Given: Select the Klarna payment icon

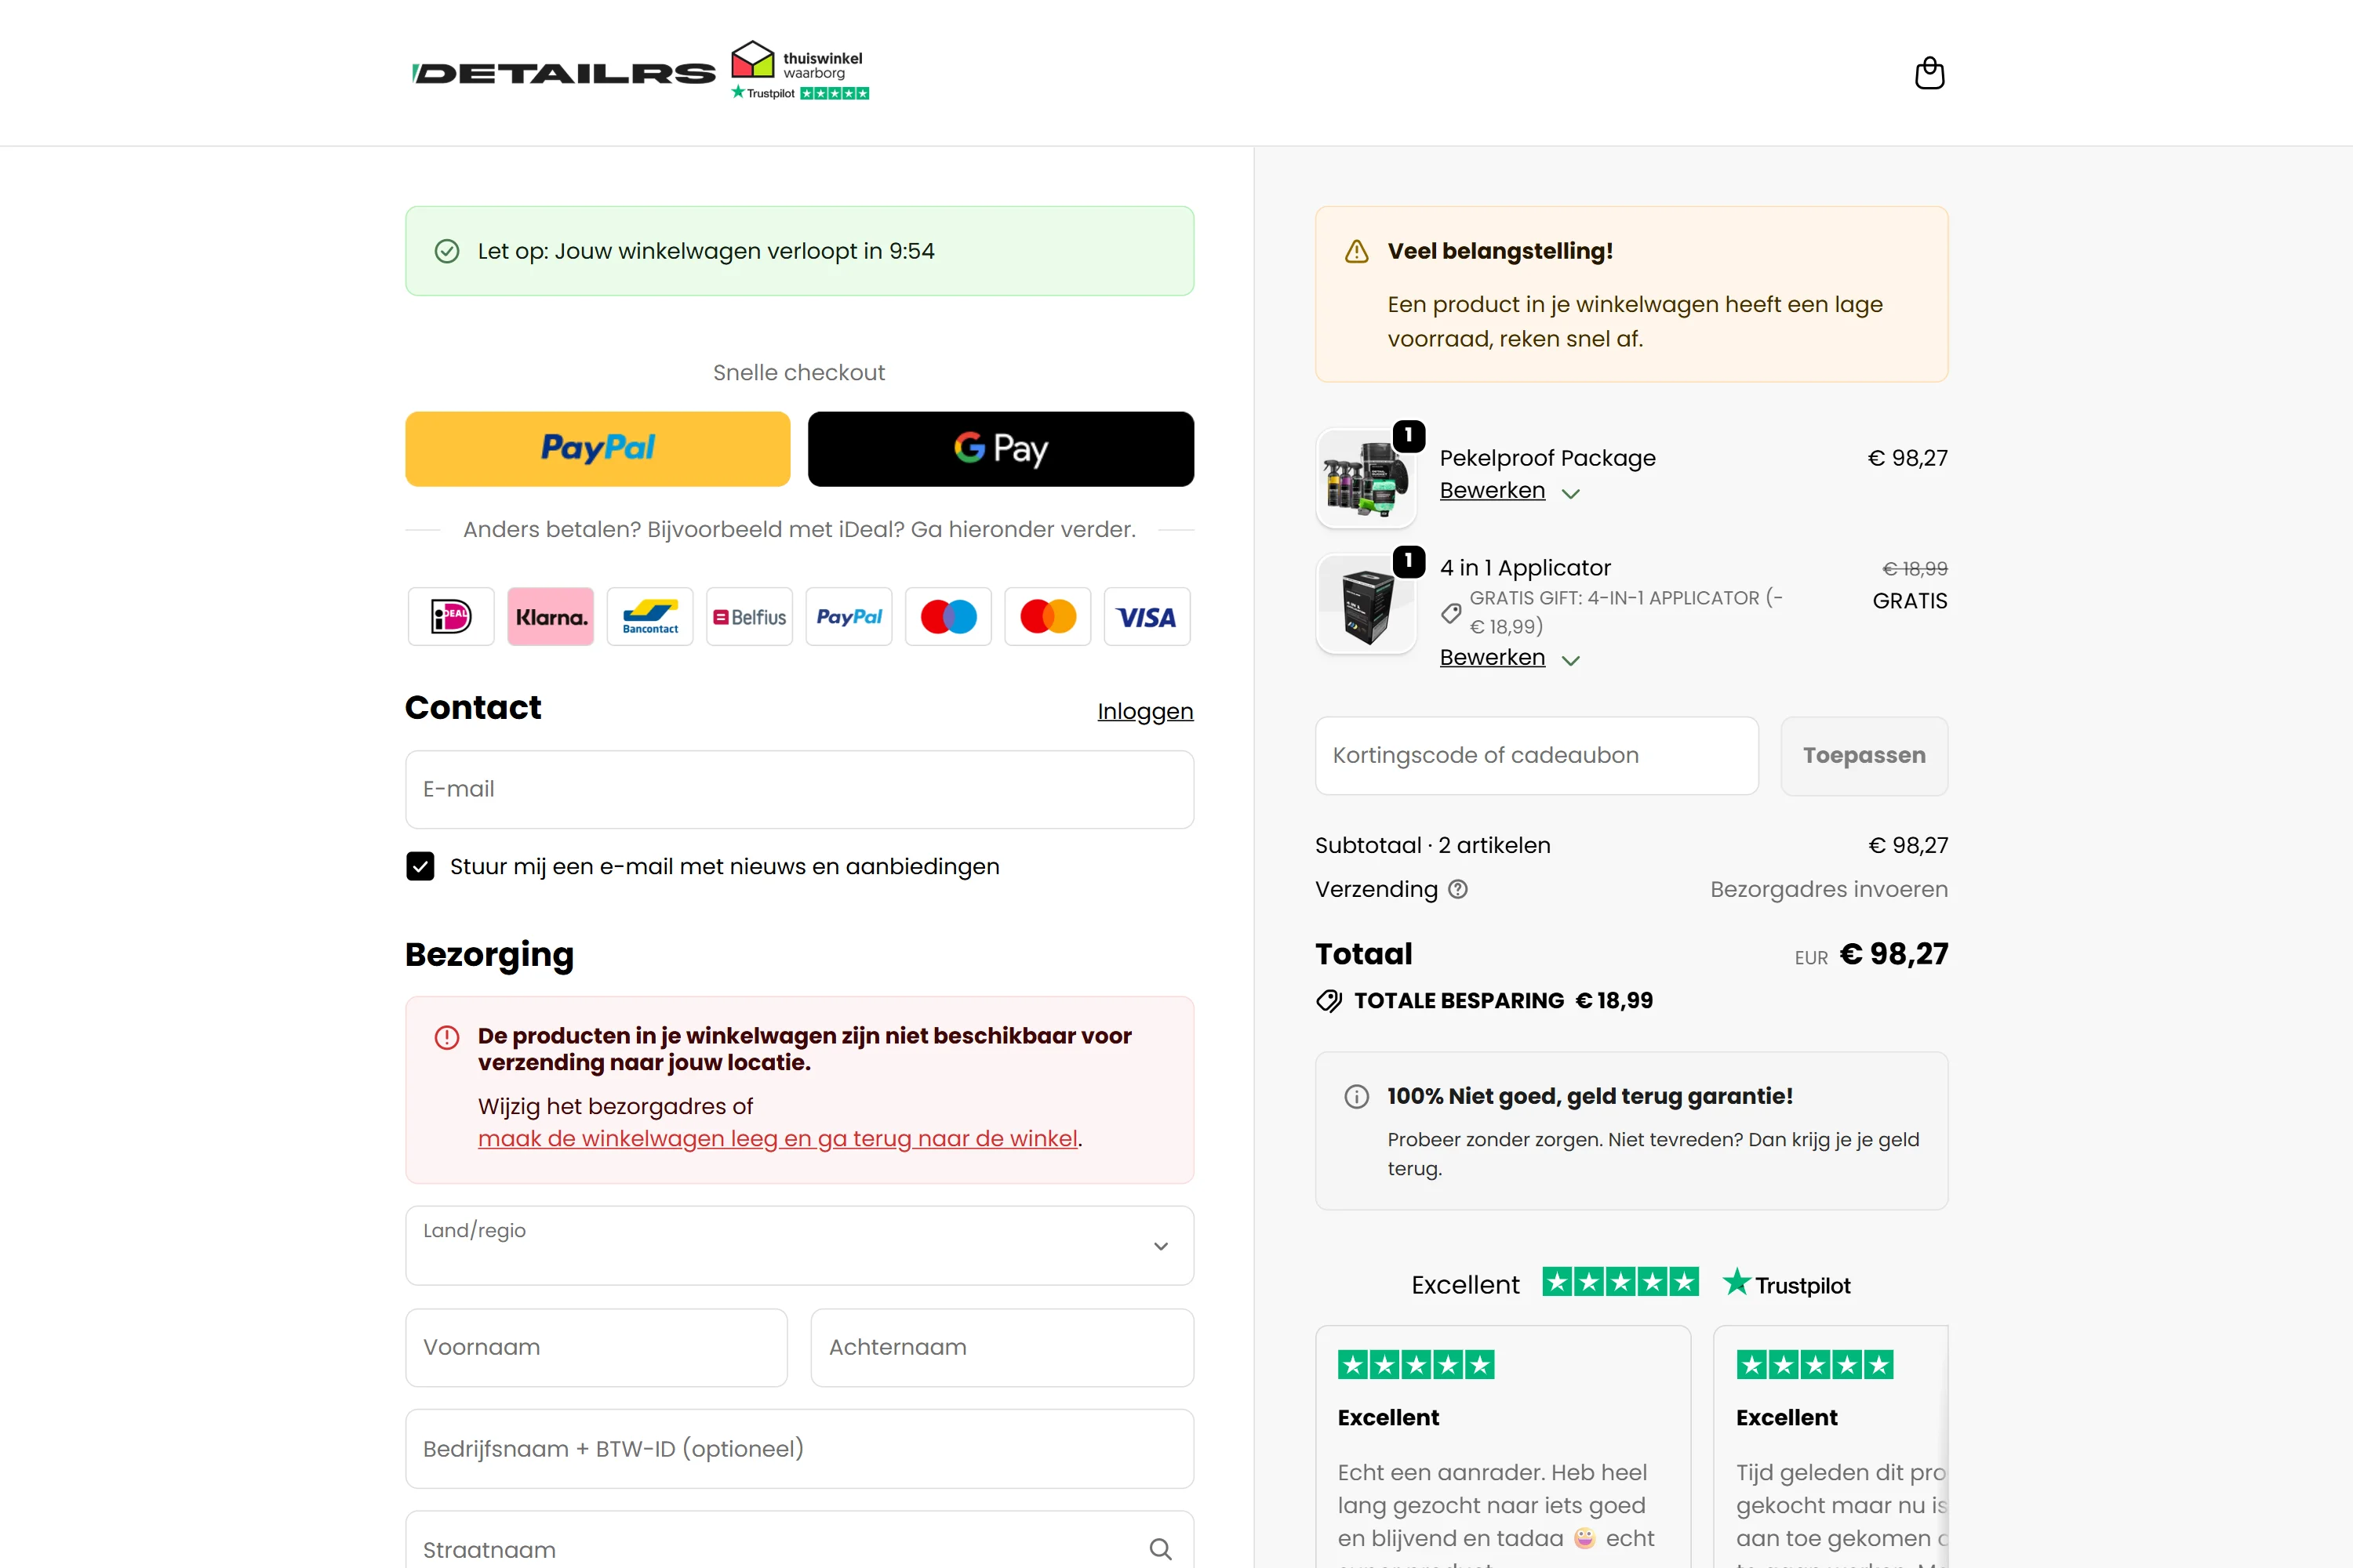Looking at the screenshot, I should click(x=551, y=617).
